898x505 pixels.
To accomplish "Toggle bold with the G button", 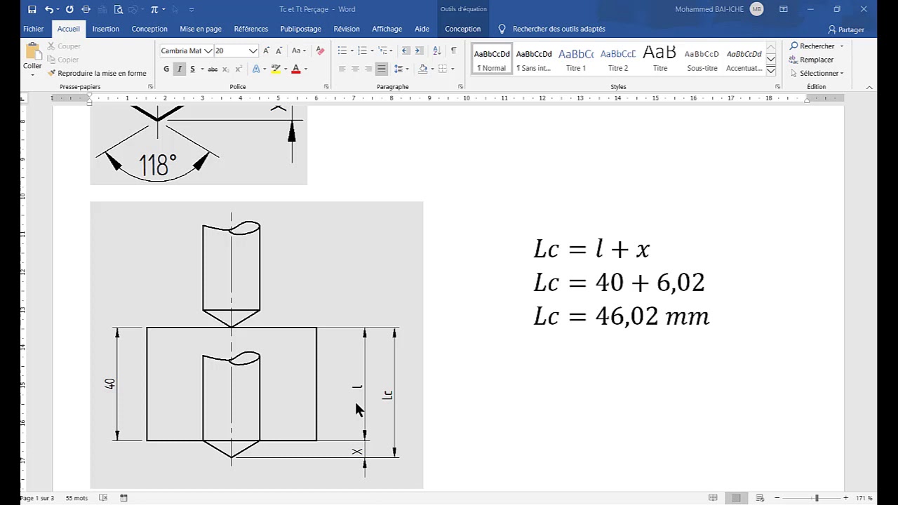I will point(166,69).
